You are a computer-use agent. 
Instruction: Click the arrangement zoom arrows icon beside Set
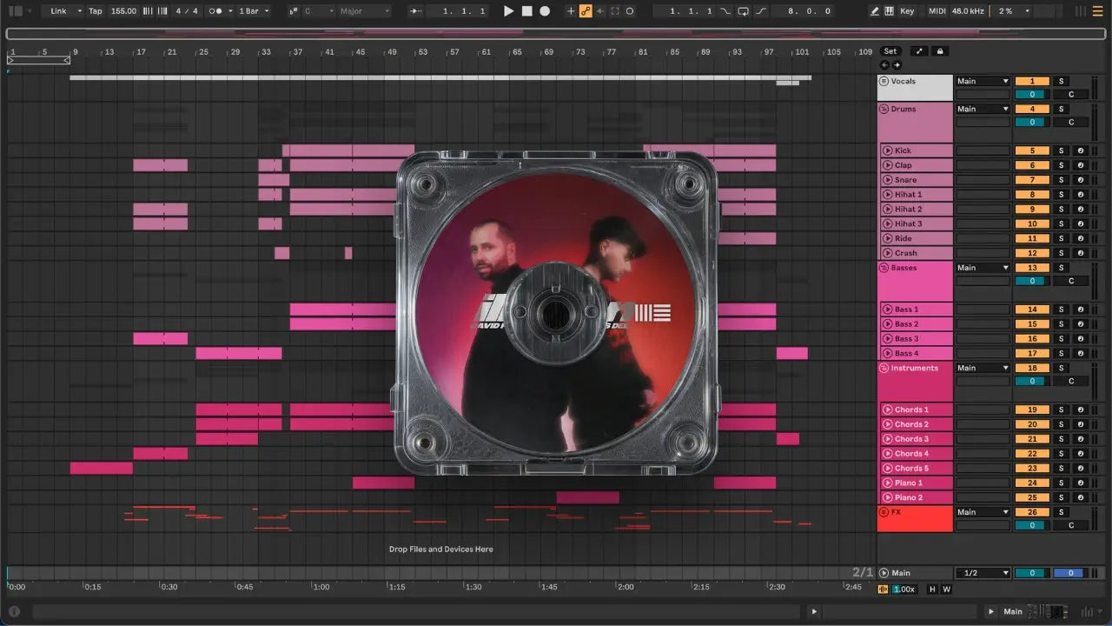[919, 51]
